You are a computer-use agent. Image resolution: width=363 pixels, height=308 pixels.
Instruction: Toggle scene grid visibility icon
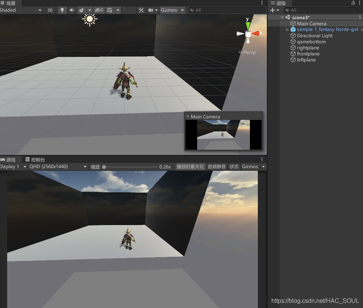pyautogui.click(x=110, y=10)
